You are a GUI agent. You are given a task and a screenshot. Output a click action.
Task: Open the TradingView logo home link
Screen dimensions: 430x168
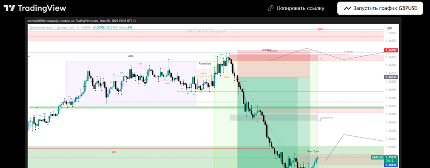(35, 8)
